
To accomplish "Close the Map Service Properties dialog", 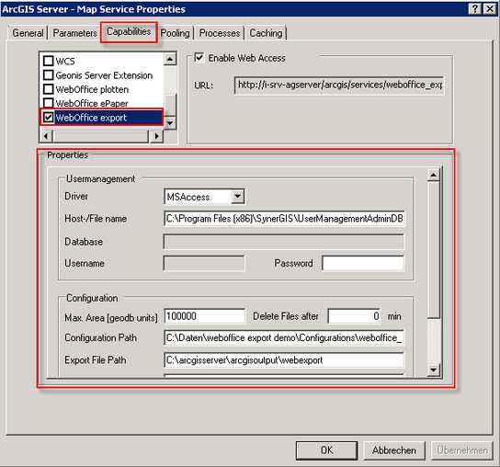I will [x=490, y=9].
